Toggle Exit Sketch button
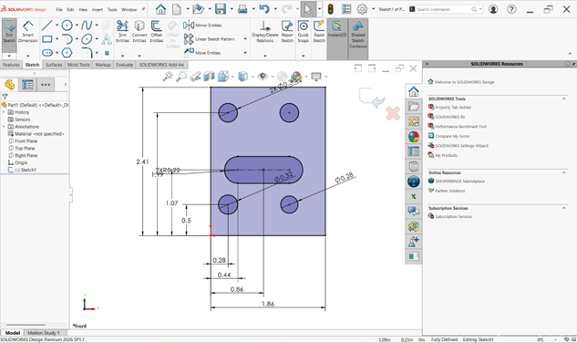Screen dimensions: 577x343 coord(9,32)
